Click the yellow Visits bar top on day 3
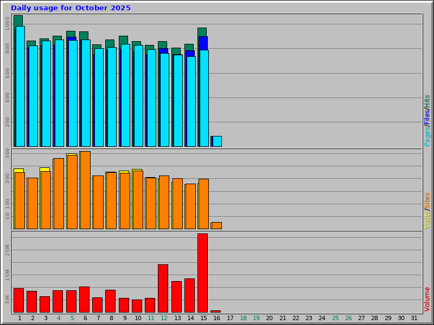 [44, 170]
